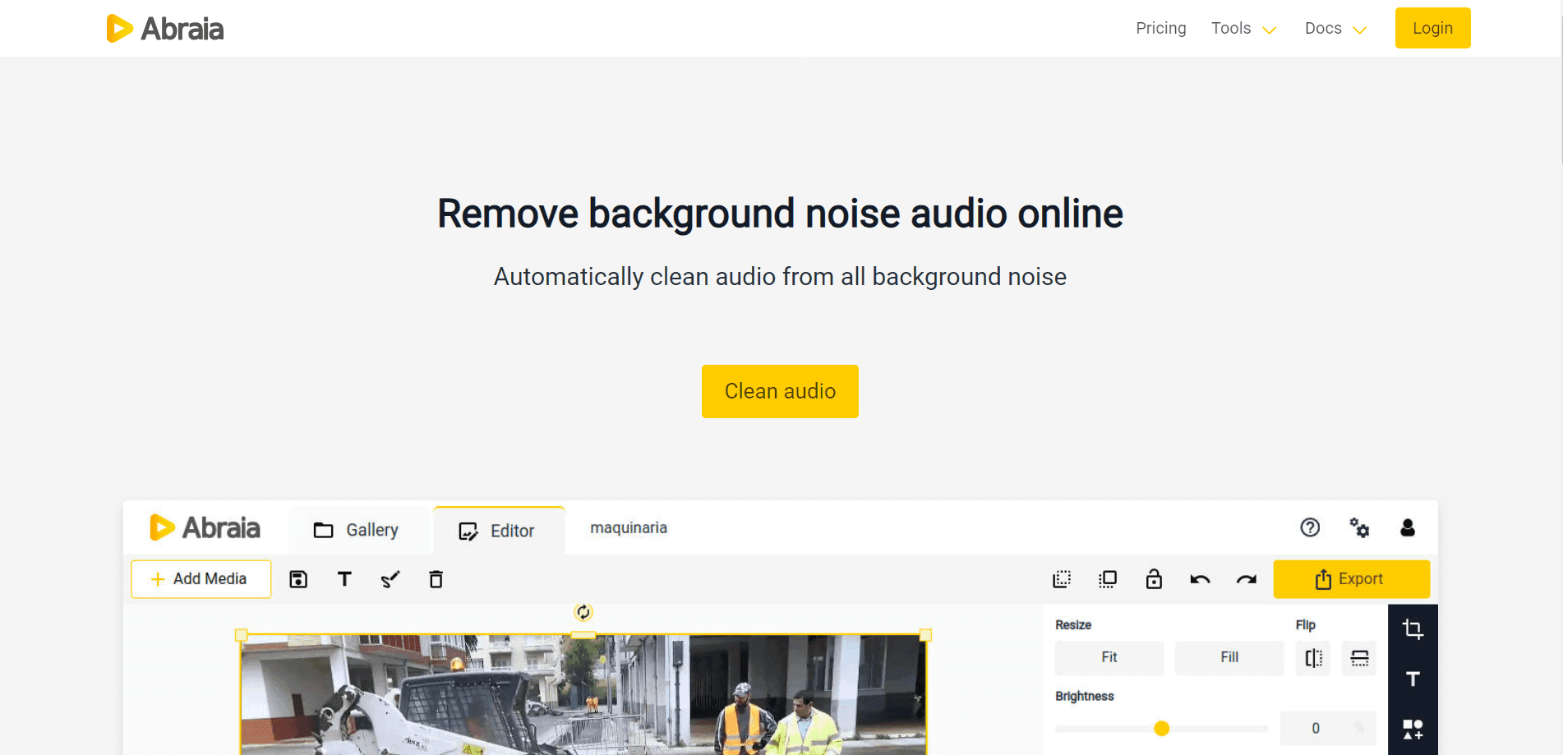Open the settings gears icon
The width and height of the screenshot is (1563, 755).
pyautogui.click(x=1359, y=527)
